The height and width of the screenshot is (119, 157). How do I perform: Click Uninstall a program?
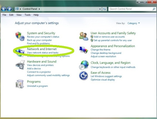[x=37, y=86]
